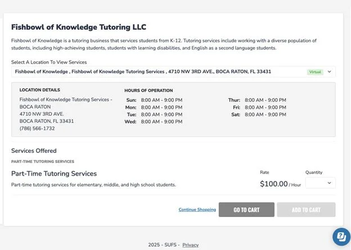Click the Services Offered heading
The width and height of the screenshot is (351, 250).
tap(34, 151)
